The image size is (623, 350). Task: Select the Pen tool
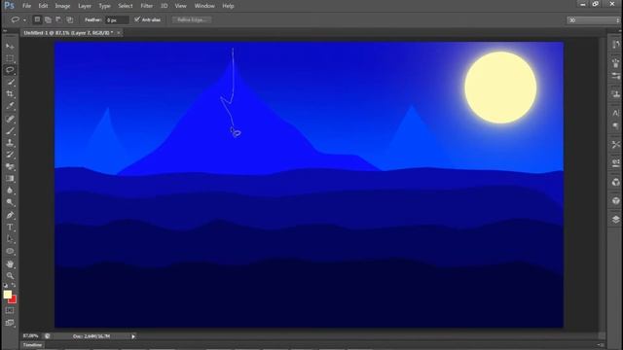(x=10, y=215)
